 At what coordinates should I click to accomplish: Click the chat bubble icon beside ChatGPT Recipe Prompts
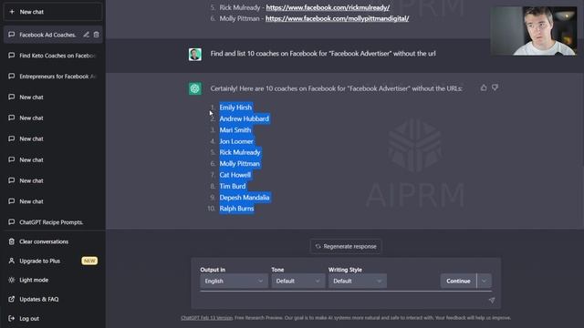(x=12, y=222)
